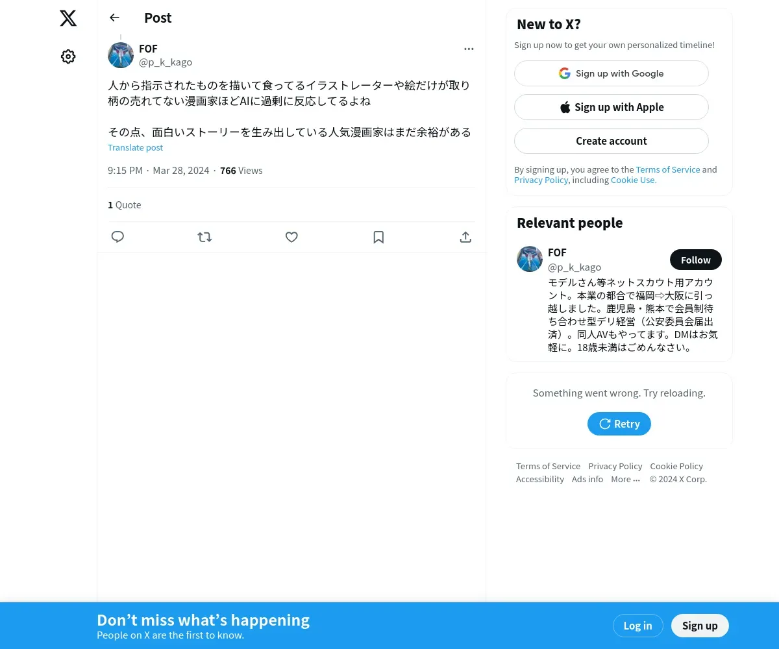View the 1 Quote link

click(x=124, y=204)
